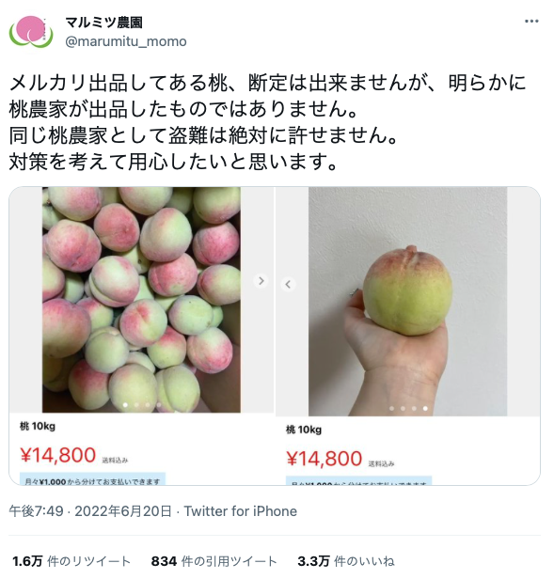
Task: Select last carousel dot on right image
Action: 425,408
